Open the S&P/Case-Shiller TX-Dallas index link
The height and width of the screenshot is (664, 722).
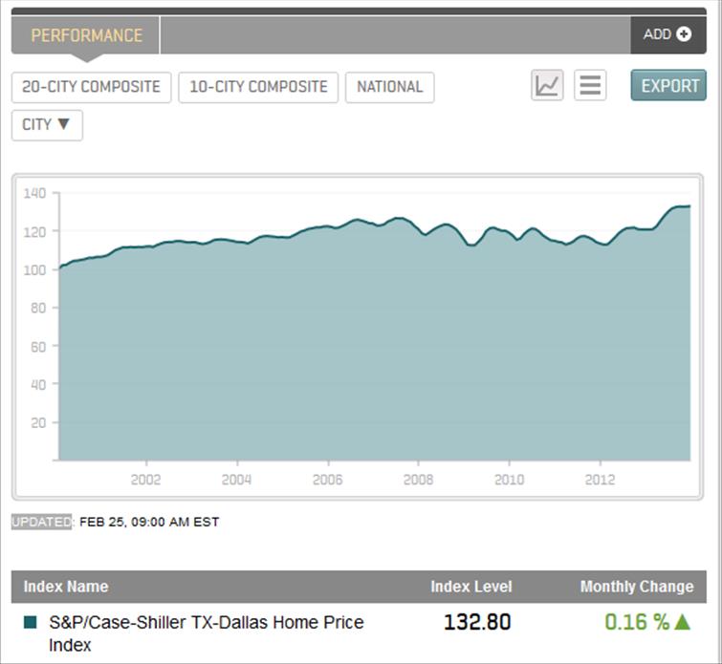click(x=206, y=632)
